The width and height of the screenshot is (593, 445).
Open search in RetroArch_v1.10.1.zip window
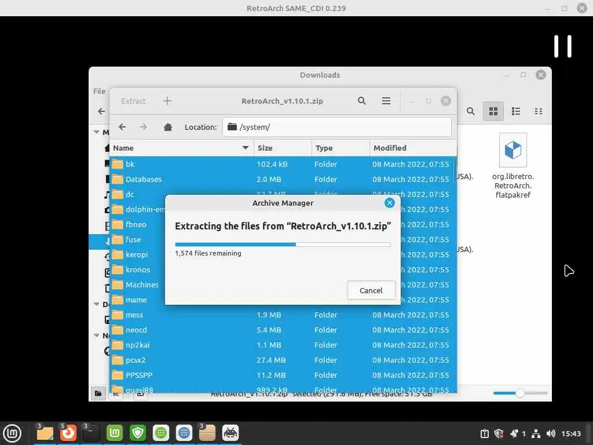pyautogui.click(x=362, y=101)
